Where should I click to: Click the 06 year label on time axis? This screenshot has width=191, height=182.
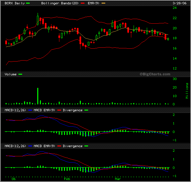[14, 179]
